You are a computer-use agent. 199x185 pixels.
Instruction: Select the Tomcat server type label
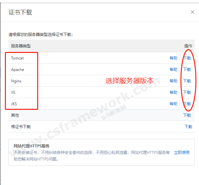pos(17,58)
